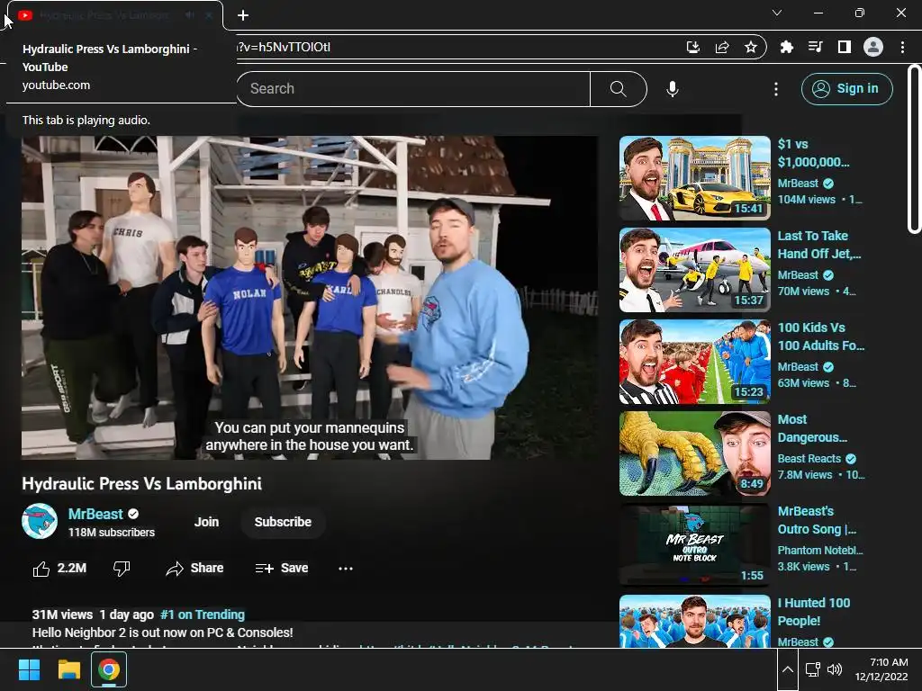
Task: Open the clock showing 7:10 AM
Action: coord(881,669)
